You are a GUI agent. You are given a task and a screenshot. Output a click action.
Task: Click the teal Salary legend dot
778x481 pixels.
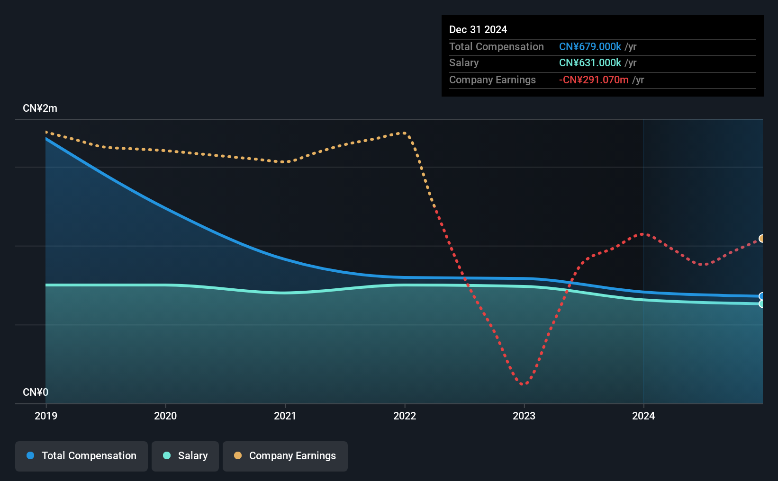[167, 455]
